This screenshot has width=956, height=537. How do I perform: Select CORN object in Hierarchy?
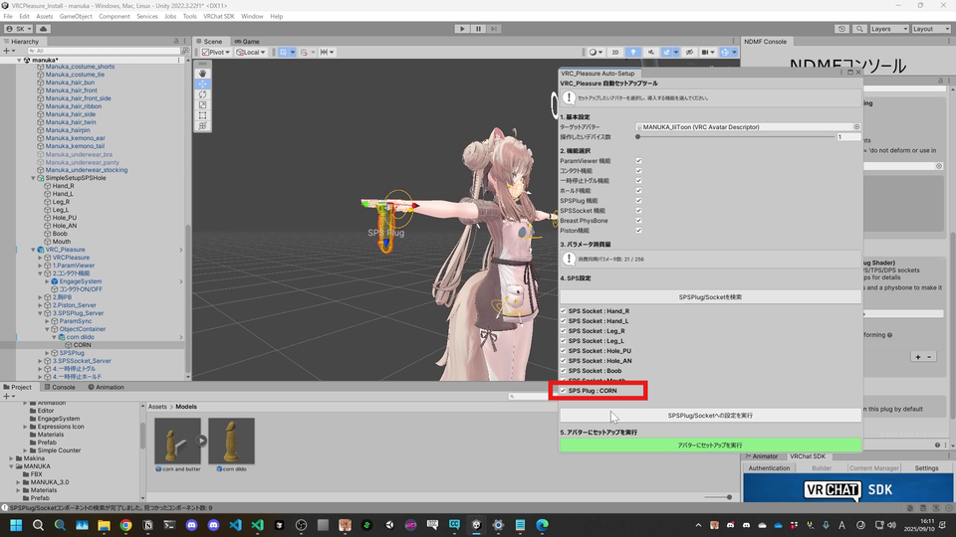click(83, 345)
